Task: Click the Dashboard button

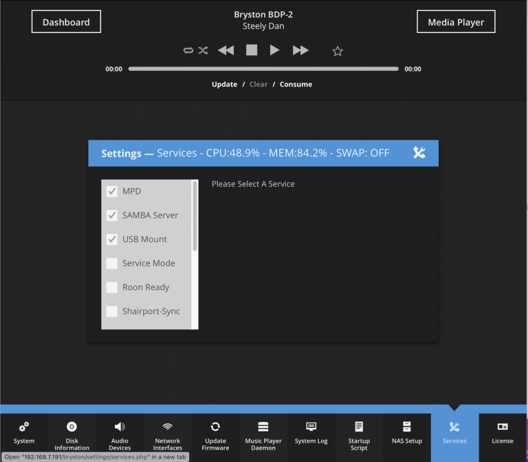Action: pyautogui.click(x=67, y=22)
